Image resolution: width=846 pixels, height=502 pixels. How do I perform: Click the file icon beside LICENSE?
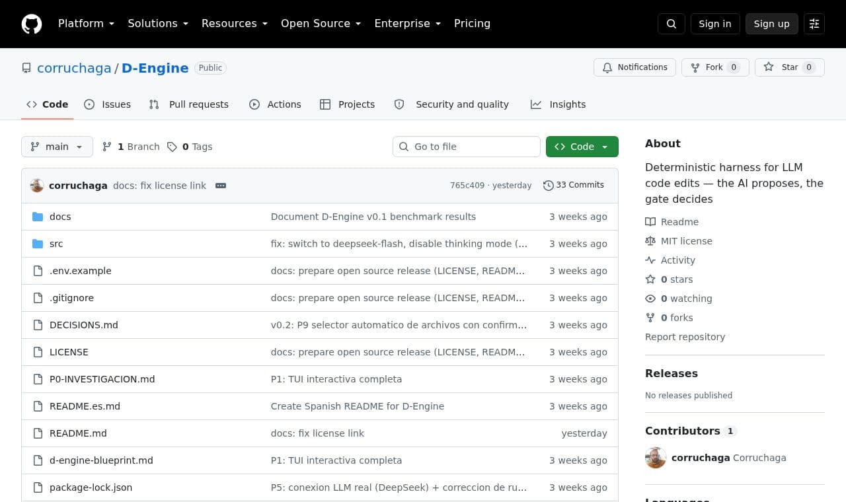click(38, 352)
